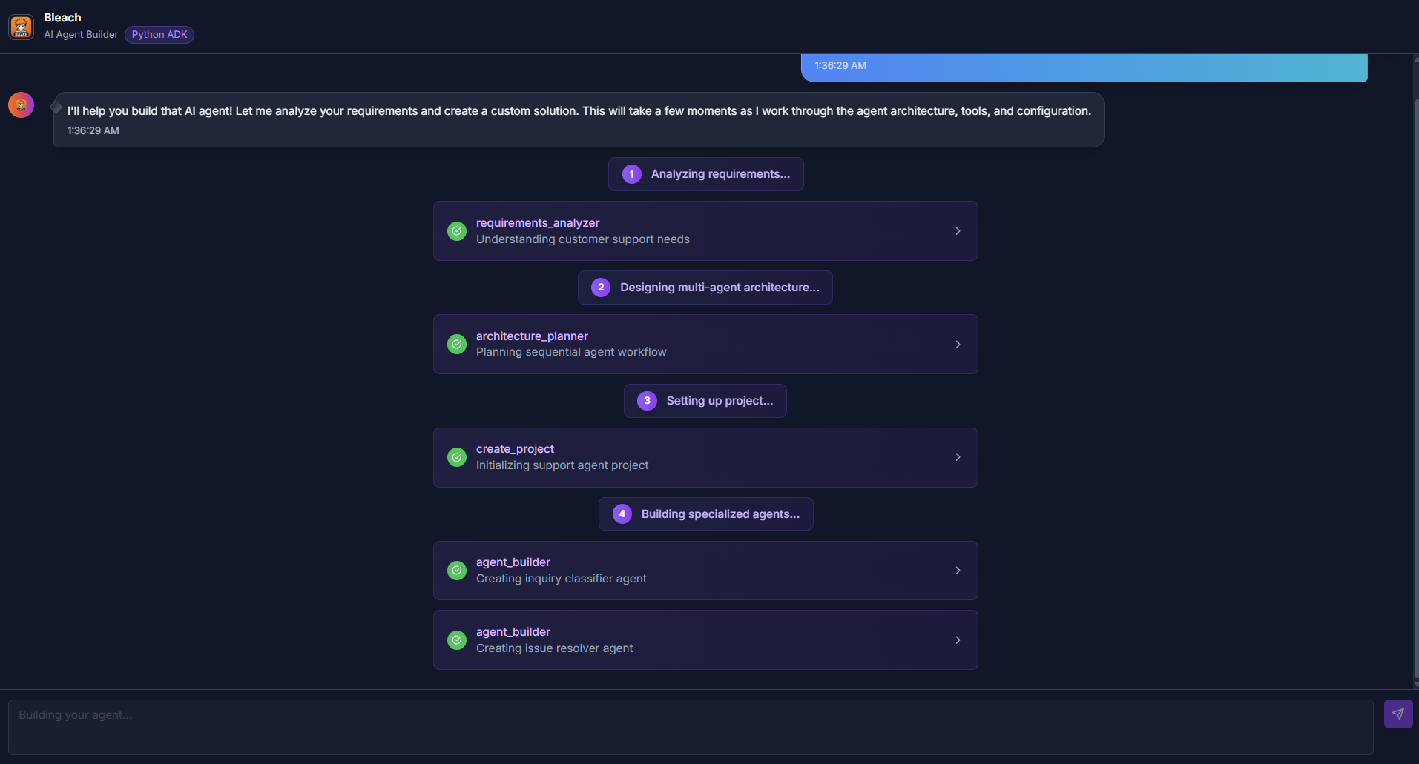Expand the inquiry classifier agent card chevron
This screenshot has height=764, width=1419.
958,571
